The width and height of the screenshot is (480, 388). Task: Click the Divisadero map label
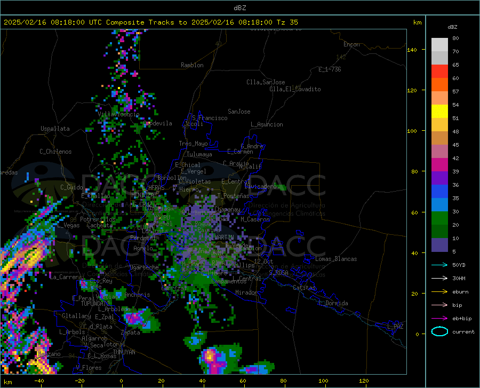pyautogui.click(x=260, y=186)
